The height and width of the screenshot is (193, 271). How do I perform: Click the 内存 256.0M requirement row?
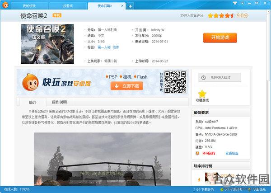[x=206, y=141]
